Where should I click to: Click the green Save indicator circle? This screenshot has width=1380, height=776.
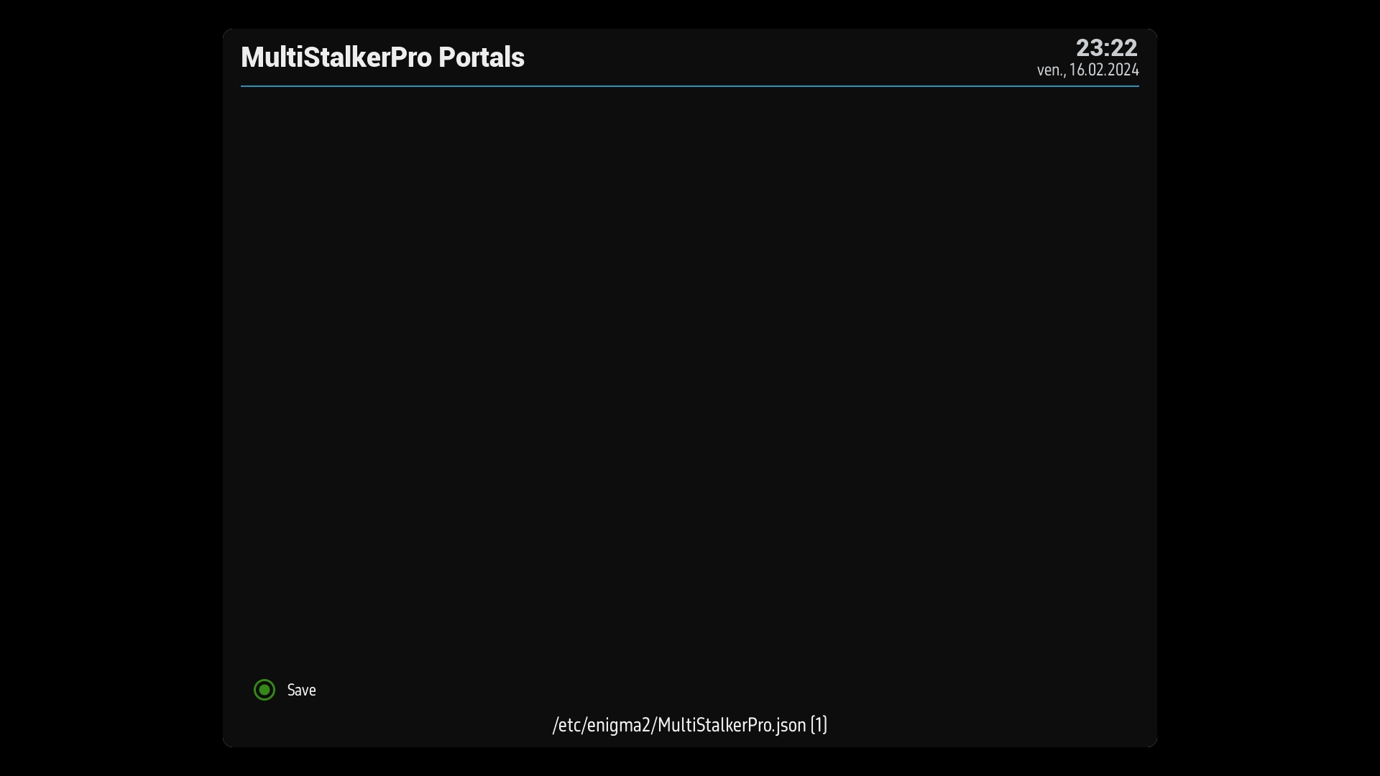pyautogui.click(x=264, y=690)
